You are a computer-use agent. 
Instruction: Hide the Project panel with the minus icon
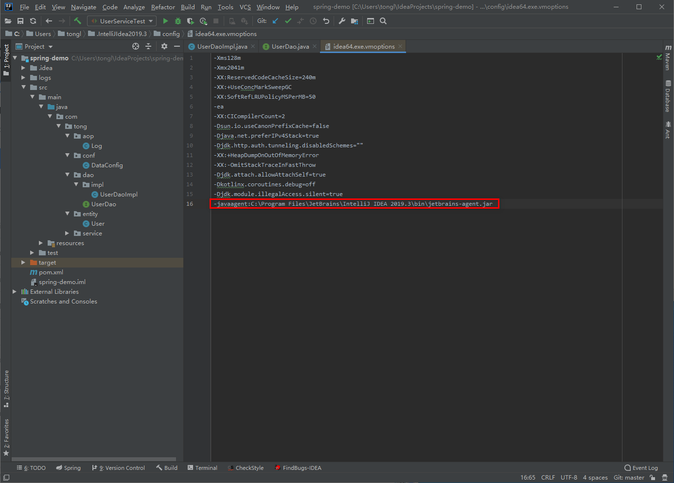pos(177,46)
